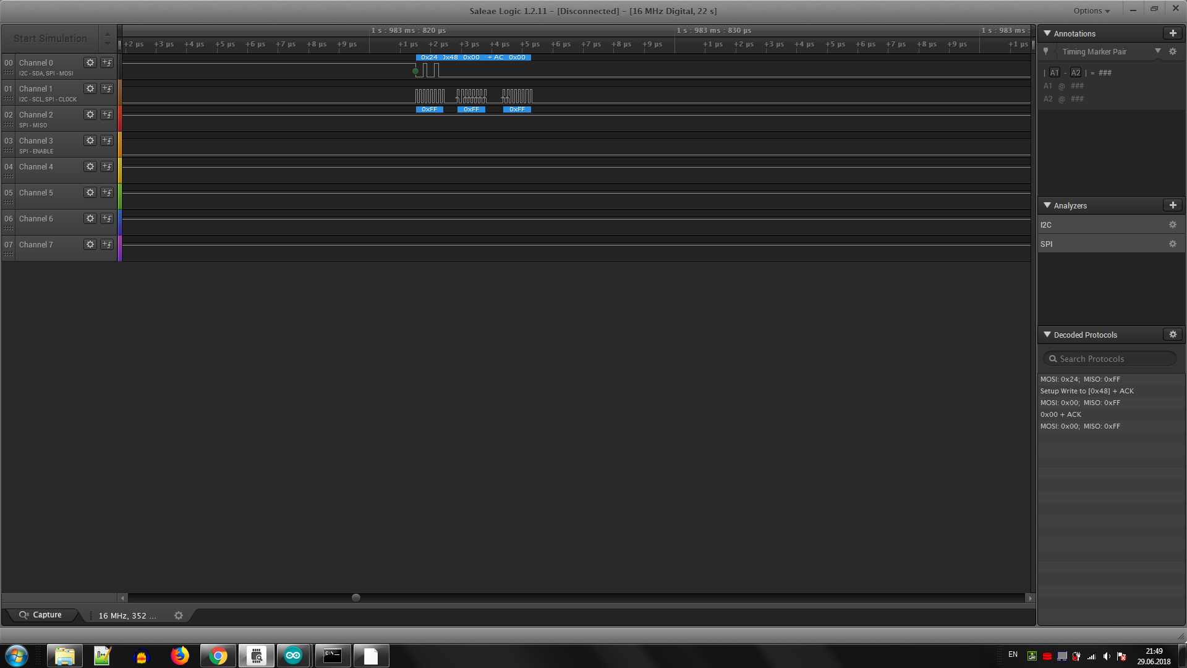Toggle Channel 2 trigger edge button
The image size is (1187, 668).
107,114
